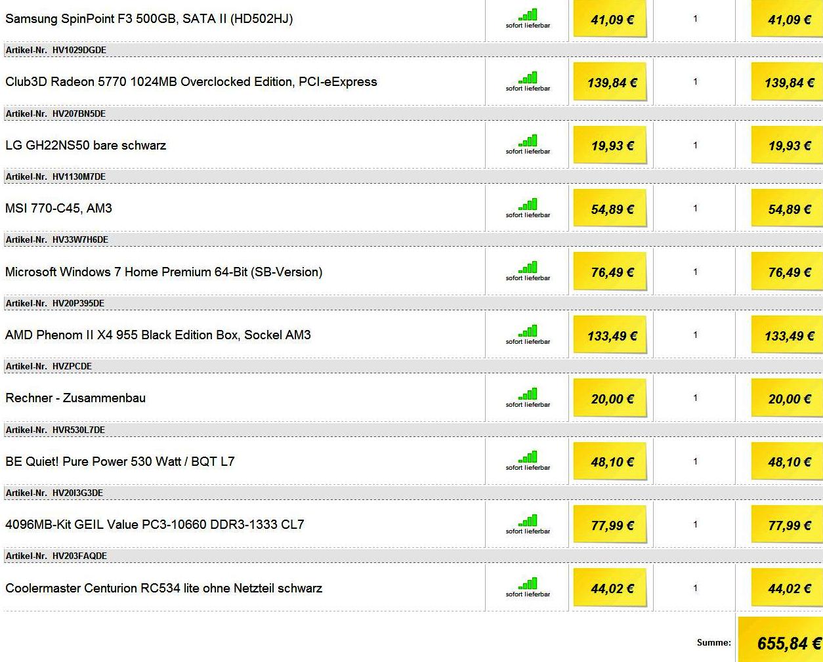The height and width of the screenshot is (662, 823).
Task: Click unit price 139,84 € for Club3D Radeon
Action: pos(610,82)
